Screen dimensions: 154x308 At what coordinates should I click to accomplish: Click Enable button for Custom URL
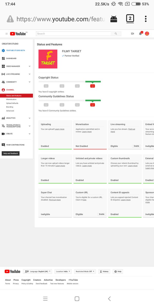point(102,214)
